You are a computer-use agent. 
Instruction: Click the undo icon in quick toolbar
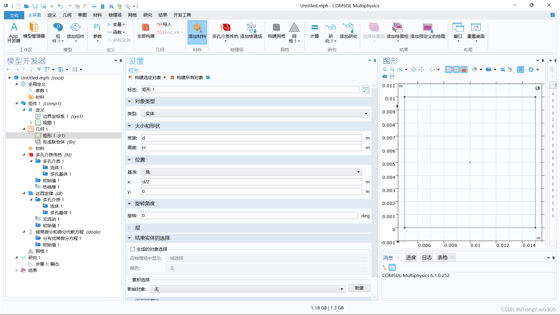click(x=60, y=6)
